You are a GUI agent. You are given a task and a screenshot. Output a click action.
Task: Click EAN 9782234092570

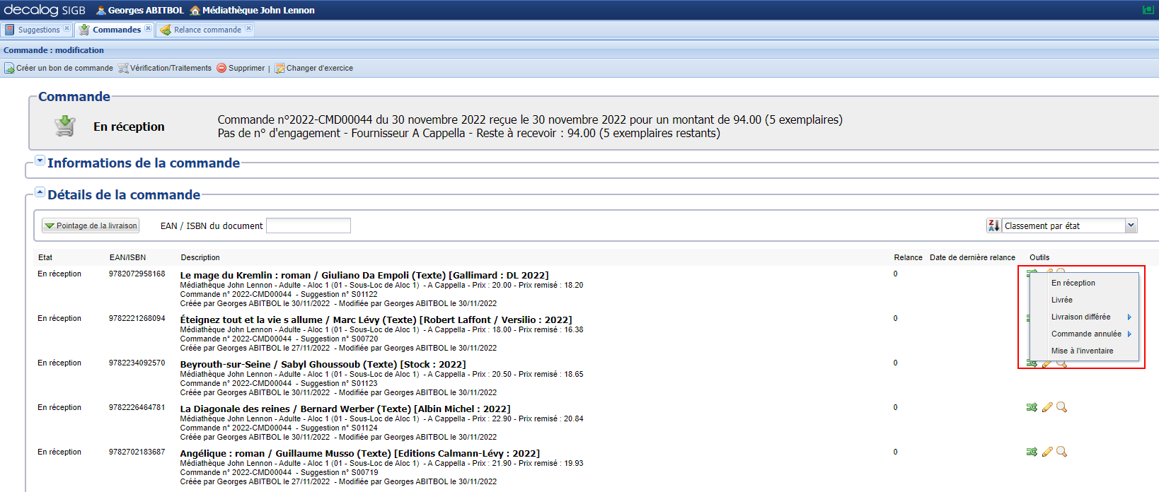(137, 363)
